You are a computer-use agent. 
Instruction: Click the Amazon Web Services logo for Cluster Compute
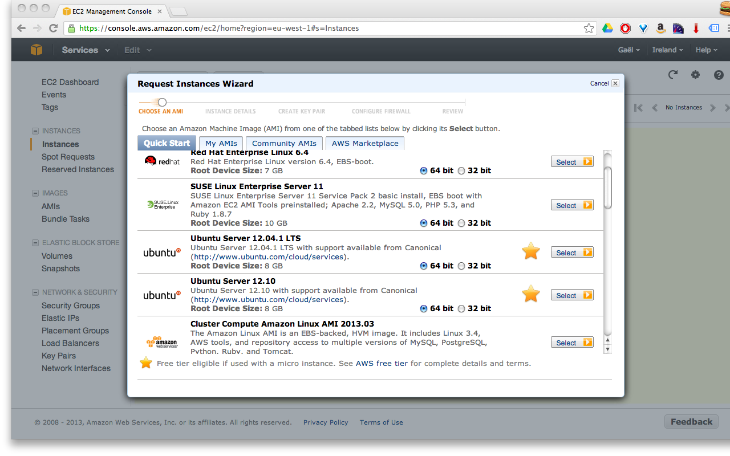coord(163,341)
